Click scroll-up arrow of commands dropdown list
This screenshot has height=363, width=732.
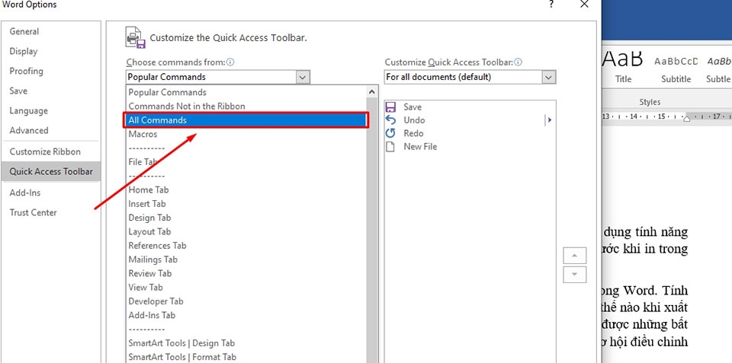click(371, 92)
